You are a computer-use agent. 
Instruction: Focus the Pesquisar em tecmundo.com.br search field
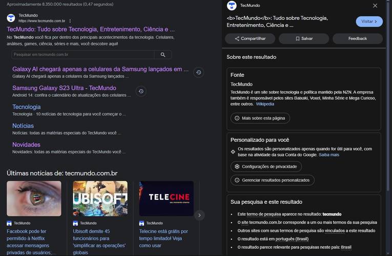[83, 55]
